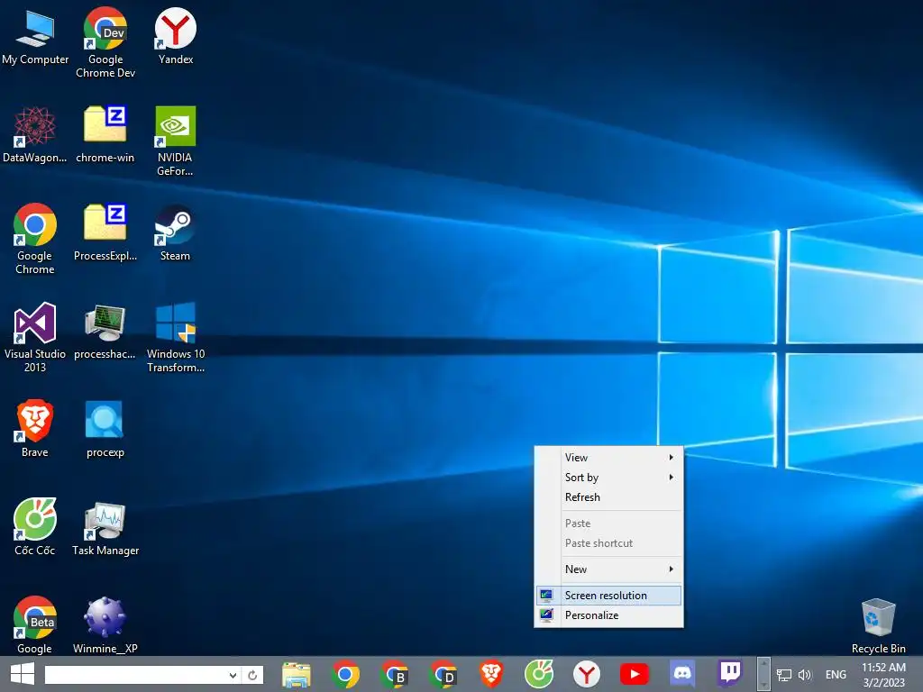923x692 pixels.
Task: Launch Yandex from the taskbar
Action: click(x=587, y=674)
